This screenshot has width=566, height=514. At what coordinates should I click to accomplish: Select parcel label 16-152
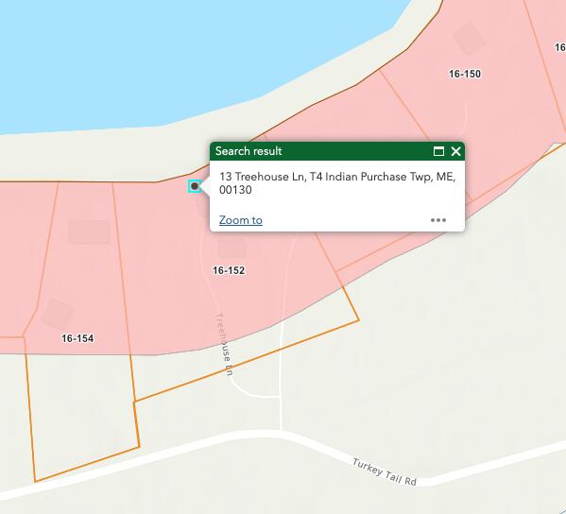(229, 270)
